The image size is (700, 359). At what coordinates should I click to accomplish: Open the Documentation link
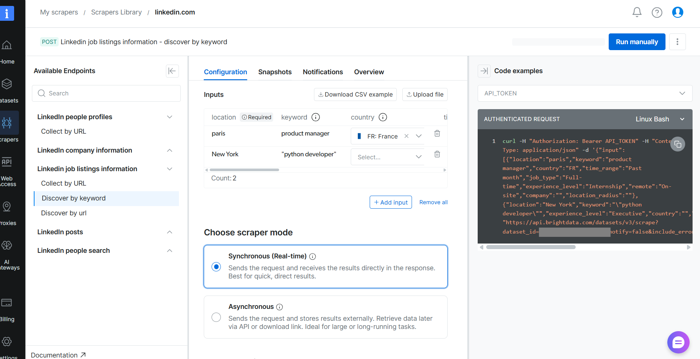[58, 355]
